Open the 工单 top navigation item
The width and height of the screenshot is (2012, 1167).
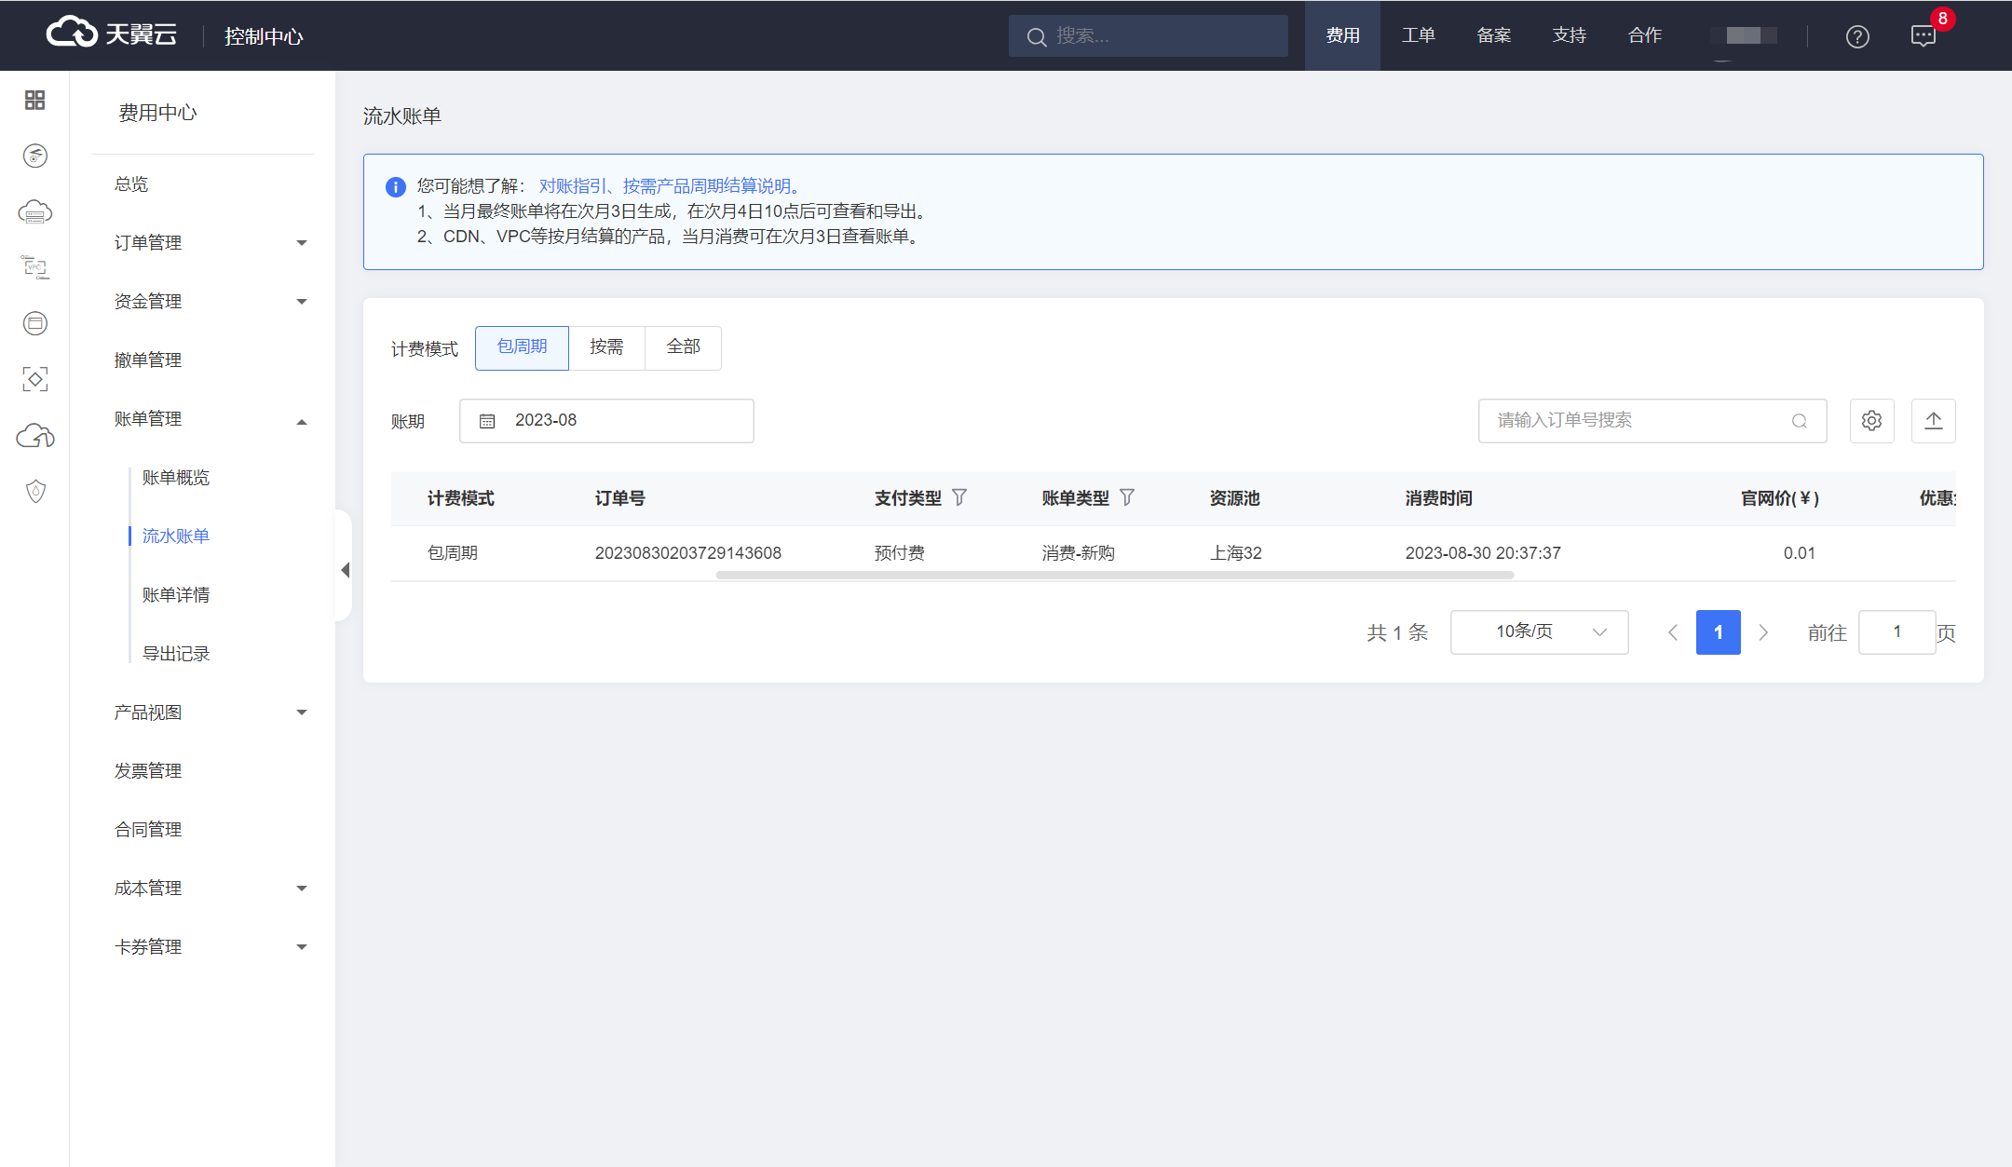point(1418,35)
